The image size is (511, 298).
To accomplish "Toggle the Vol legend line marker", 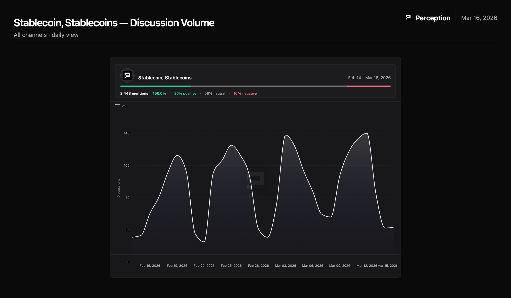I will coord(118,104).
